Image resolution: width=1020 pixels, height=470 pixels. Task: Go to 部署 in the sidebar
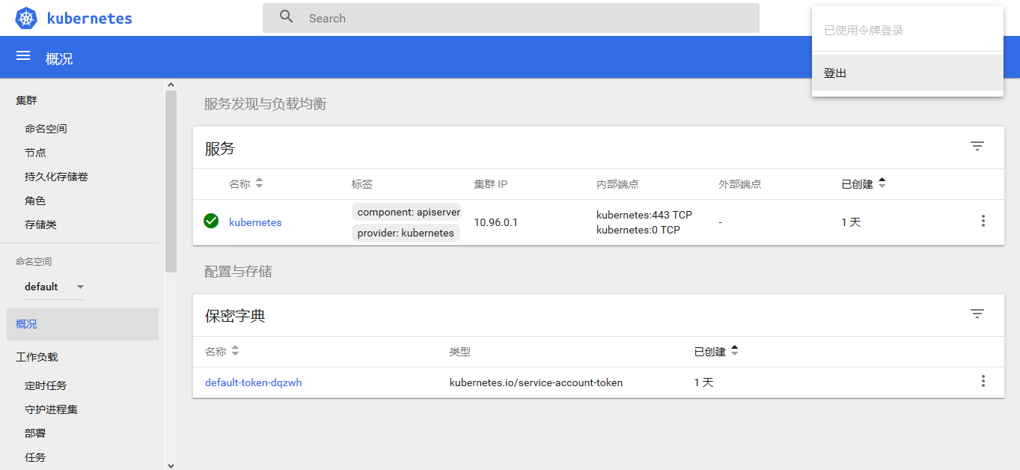(x=35, y=433)
